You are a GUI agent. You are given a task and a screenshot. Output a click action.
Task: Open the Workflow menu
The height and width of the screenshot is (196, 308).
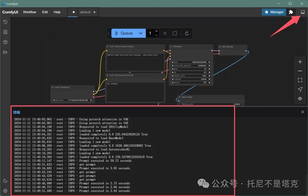point(30,12)
